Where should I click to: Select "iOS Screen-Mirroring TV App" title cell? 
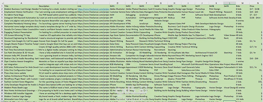pos(21,35)
